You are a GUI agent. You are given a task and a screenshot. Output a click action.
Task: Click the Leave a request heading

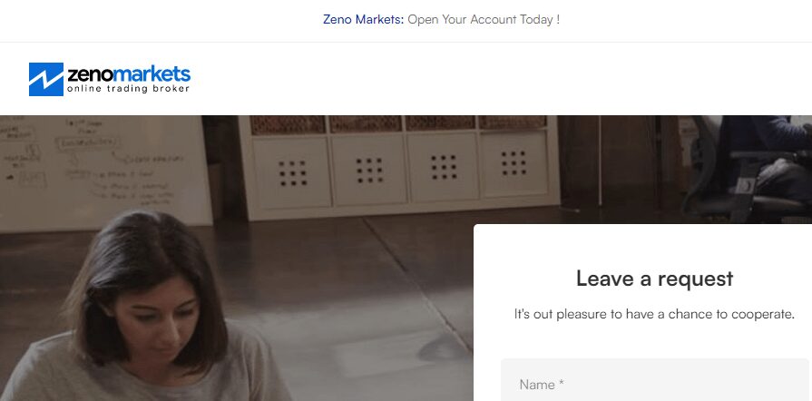pyautogui.click(x=654, y=279)
